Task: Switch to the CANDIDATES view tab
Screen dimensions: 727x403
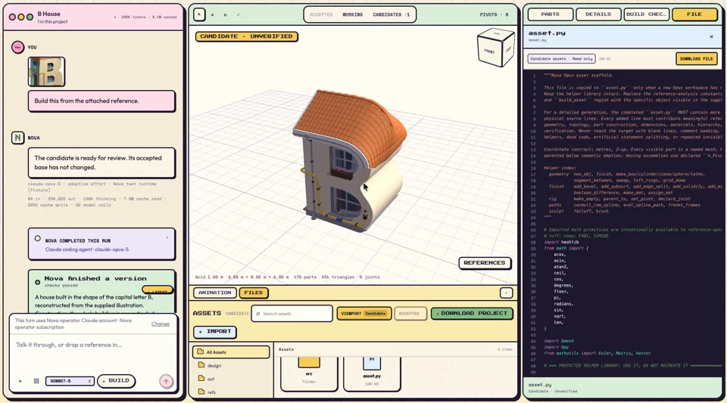Action: coord(391,15)
